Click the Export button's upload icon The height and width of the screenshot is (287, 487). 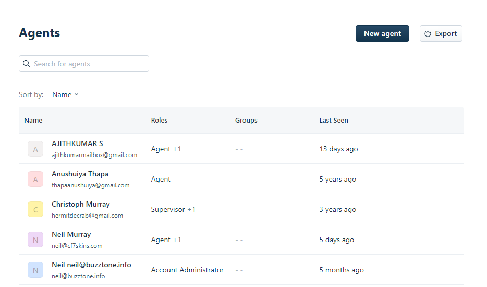point(428,34)
